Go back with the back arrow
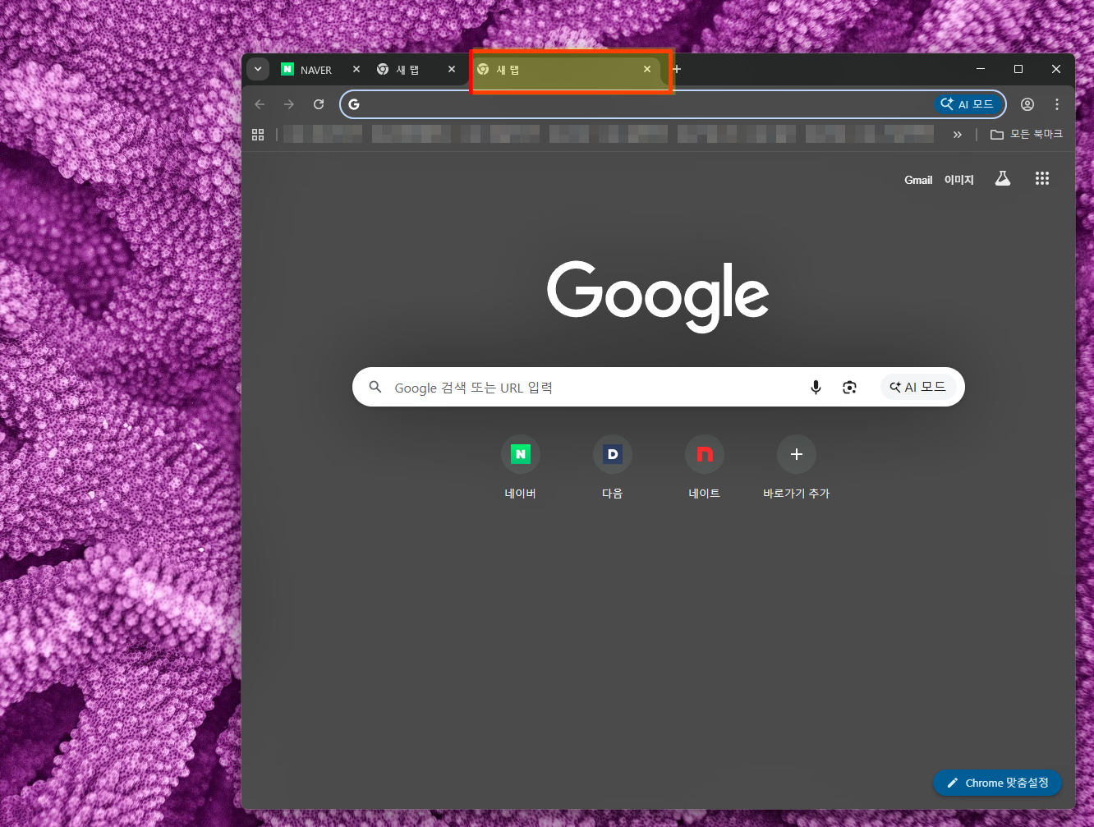Viewport: 1094px width, 827px height. 260,104
